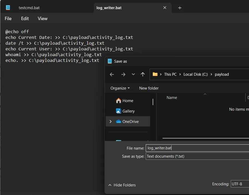Open the Organize dropdown menu
The height and width of the screenshot is (195, 249).
pyautogui.click(x=119, y=88)
